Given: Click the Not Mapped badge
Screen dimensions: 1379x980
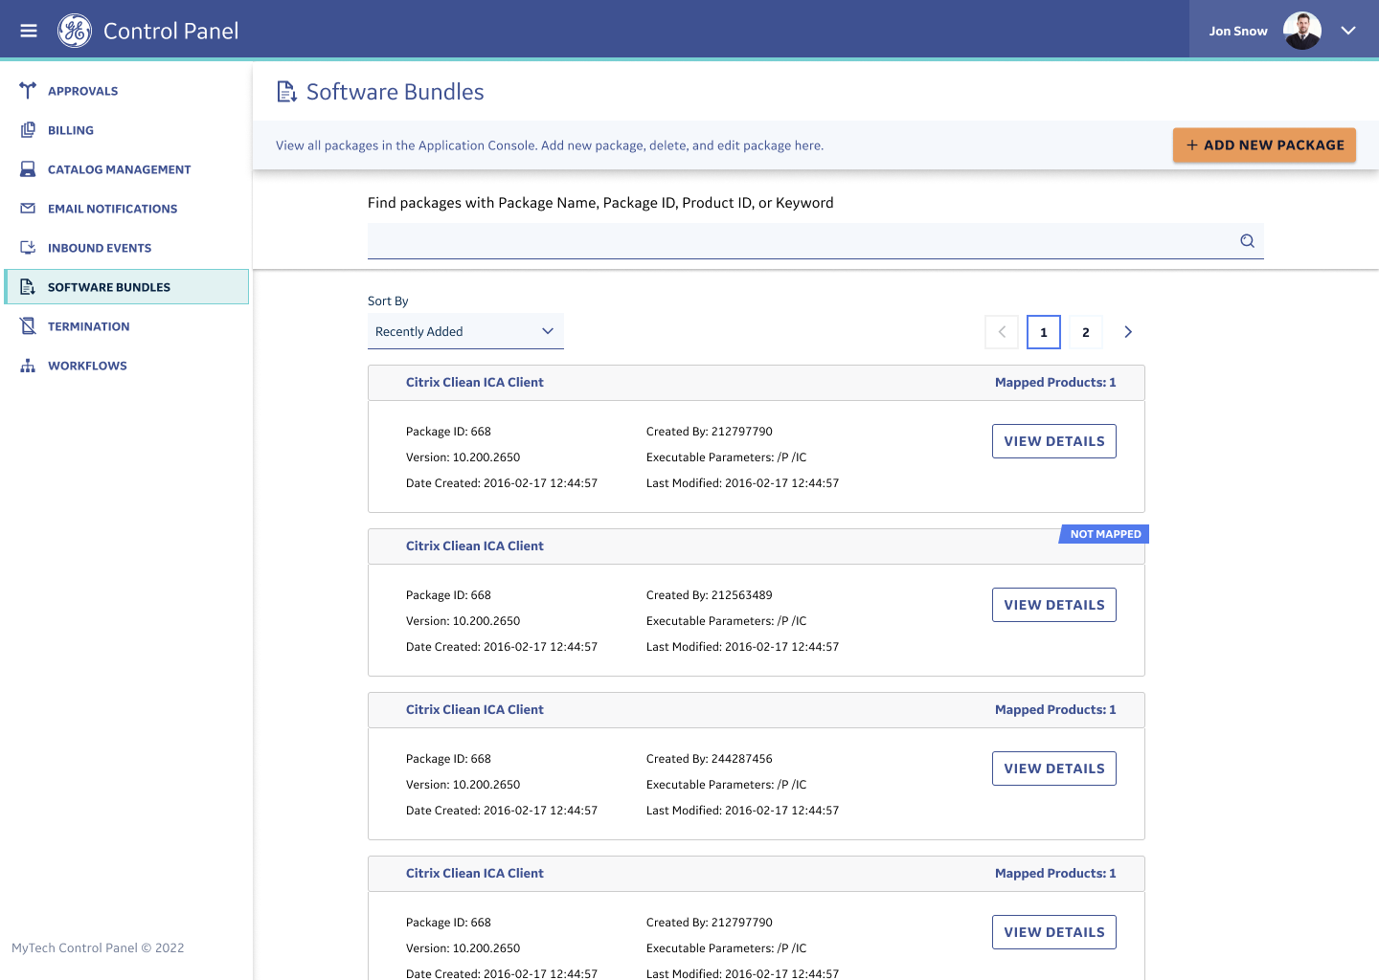Looking at the screenshot, I should 1104,534.
